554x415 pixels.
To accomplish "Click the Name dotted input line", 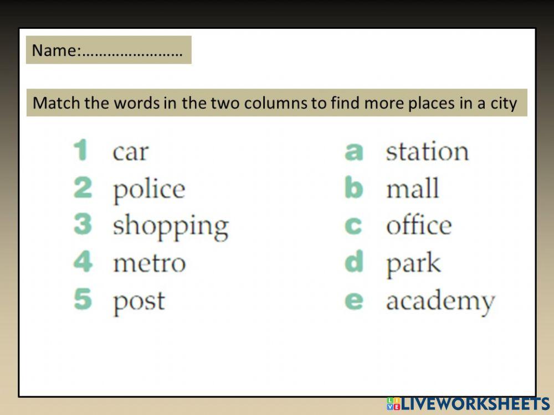I will [132, 51].
